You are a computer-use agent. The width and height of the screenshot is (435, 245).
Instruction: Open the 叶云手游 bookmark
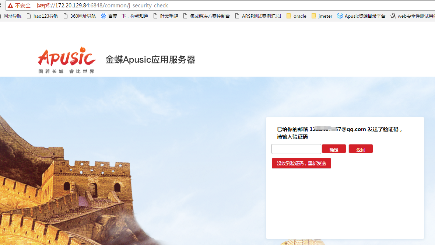[169, 16]
